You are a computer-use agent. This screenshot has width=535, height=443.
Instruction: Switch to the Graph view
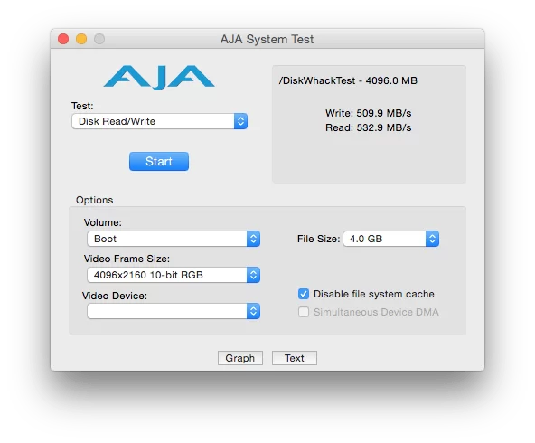pos(240,358)
